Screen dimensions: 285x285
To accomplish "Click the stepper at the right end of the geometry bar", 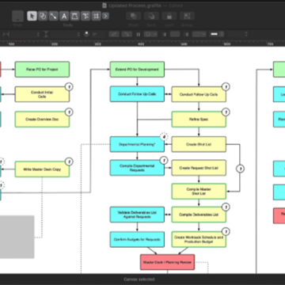I will point(246,34).
